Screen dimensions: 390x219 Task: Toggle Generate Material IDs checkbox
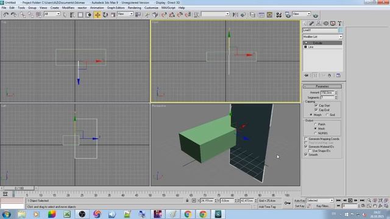pyautogui.click(x=306, y=147)
